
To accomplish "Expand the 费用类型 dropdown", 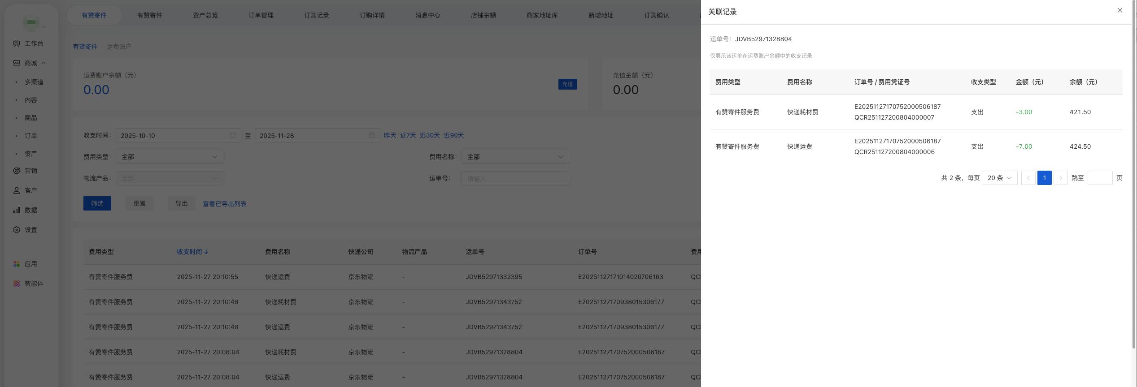I will click(170, 157).
